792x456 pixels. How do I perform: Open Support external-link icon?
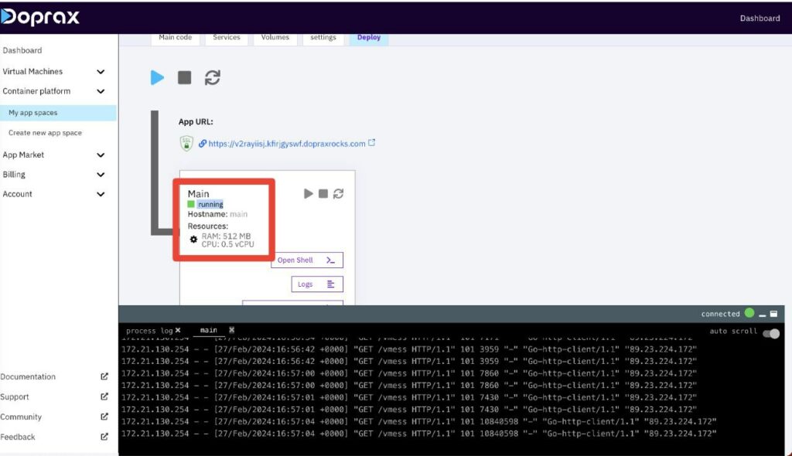(x=104, y=396)
